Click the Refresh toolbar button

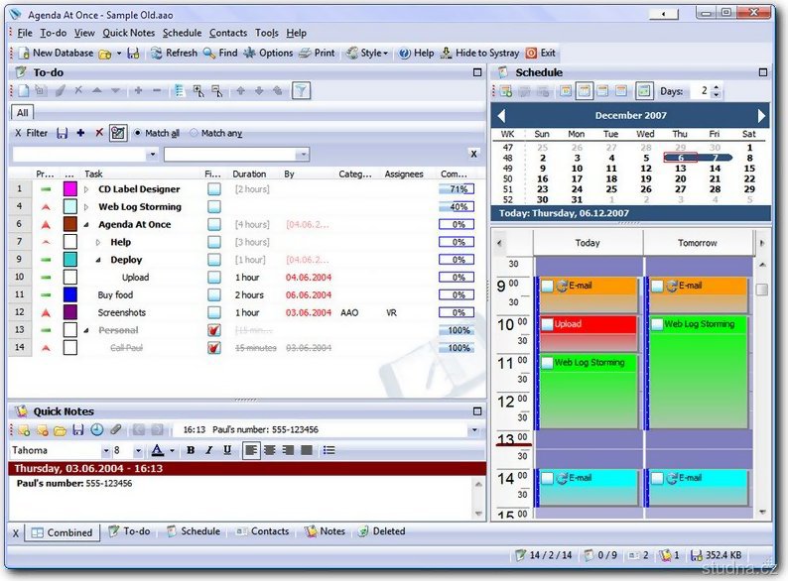[173, 53]
